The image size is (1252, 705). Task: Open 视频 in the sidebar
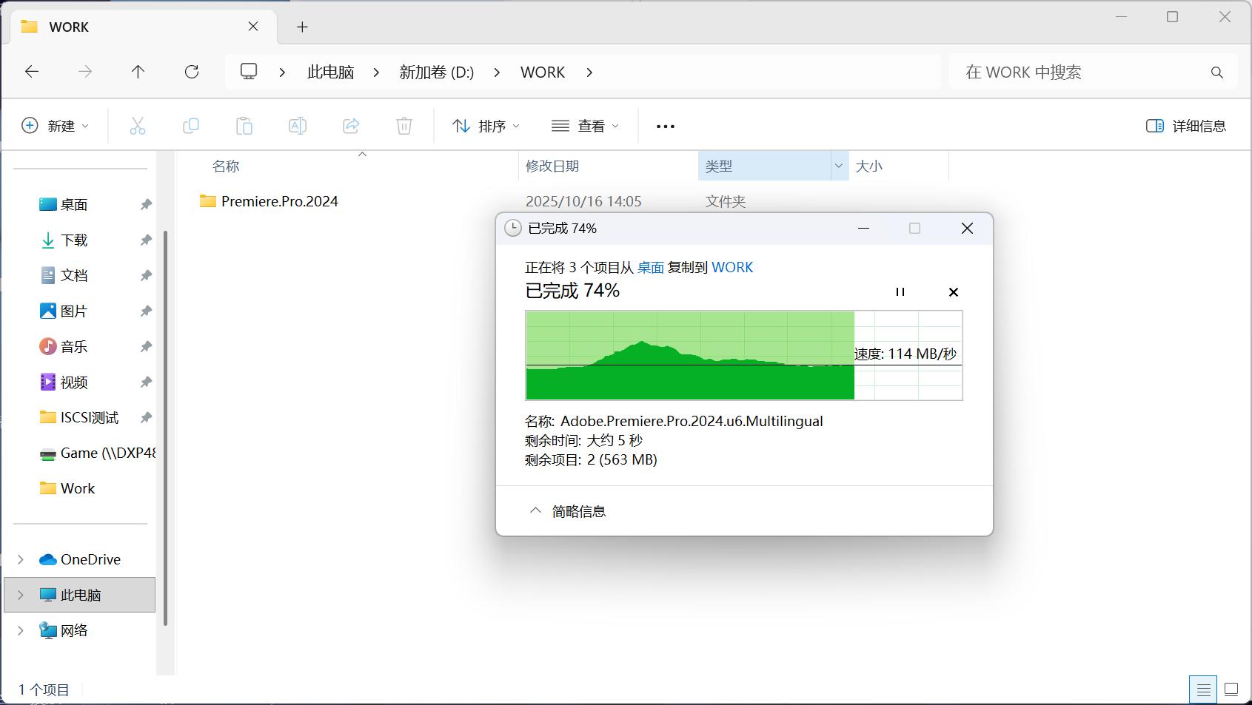tap(74, 382)
